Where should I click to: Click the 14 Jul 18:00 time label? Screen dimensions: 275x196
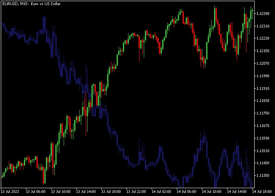coord(262,191)
